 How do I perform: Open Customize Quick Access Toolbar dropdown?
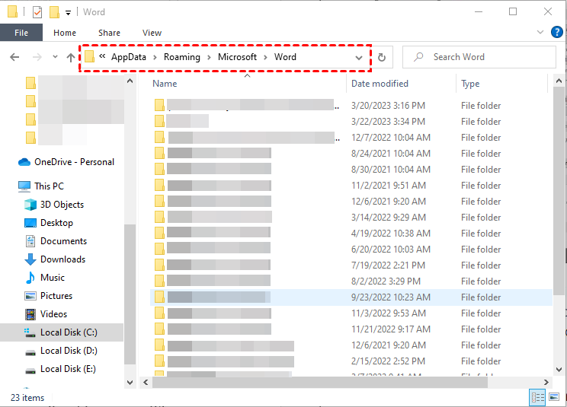pos(68,13)
